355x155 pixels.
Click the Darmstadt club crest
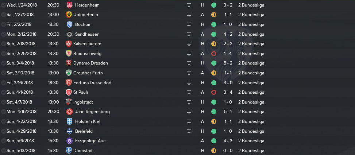pyautogui.click(x=69, y=151)
